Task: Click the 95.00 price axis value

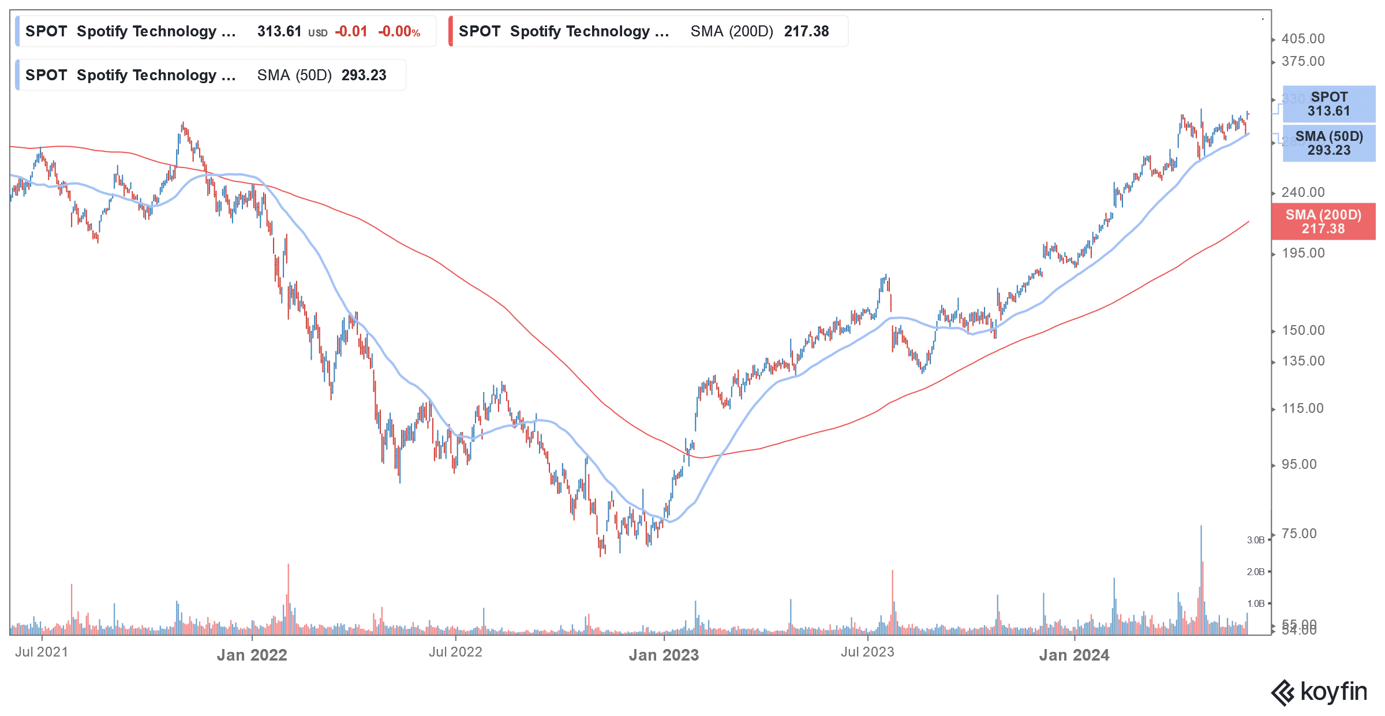Action: click(1299, 464)
